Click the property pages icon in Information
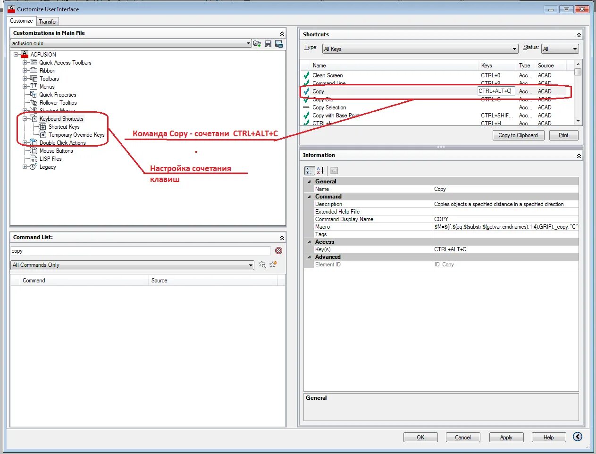Viewport: 596px width, 454px height. [x=334, y=171]
